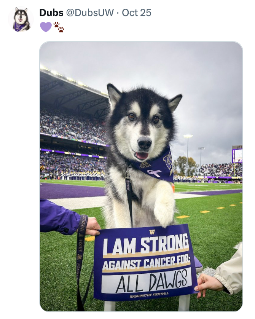Screen dimensions: 255x319
Task: Click the dog's black nose in the photo
Action: click(x=144, y=143)
